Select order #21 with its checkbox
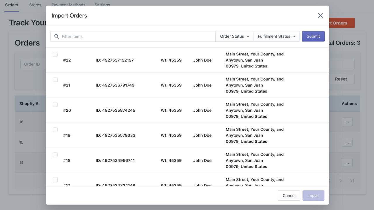The image size is (374, 210). tap(55, 79)
